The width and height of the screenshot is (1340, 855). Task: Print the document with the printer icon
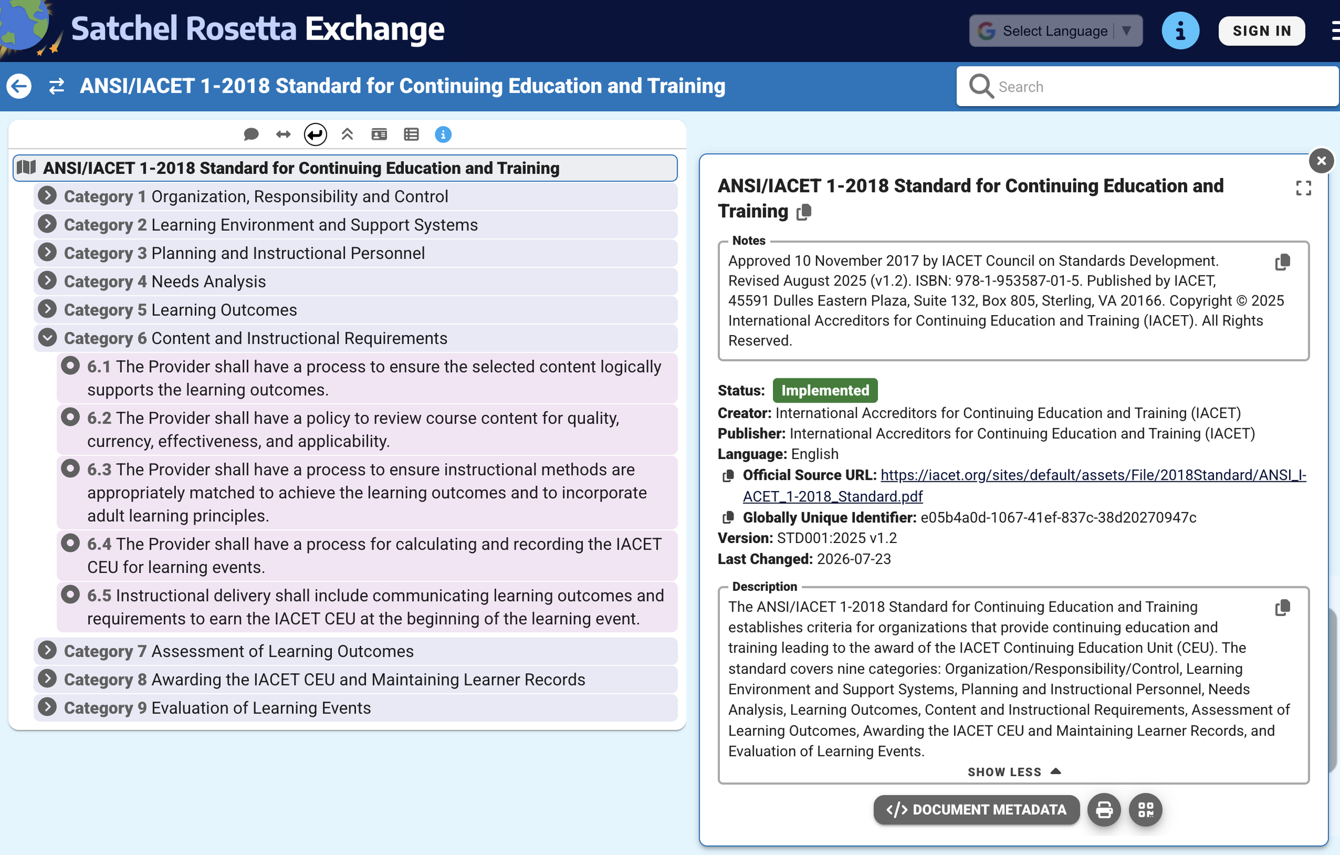(1104, 809)
